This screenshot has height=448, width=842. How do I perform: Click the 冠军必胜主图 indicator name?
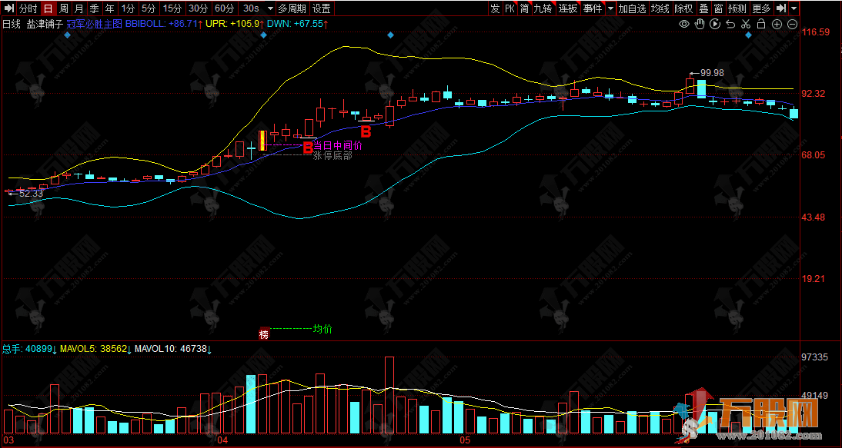point(95,25)
